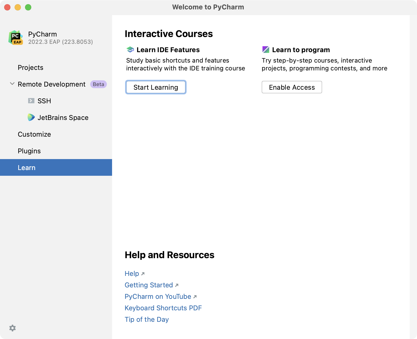Click the arrow icon beside PyCharm on YouTube
Image resolution: width=417 pixels, height=339 pixels.
pos(195,296)
